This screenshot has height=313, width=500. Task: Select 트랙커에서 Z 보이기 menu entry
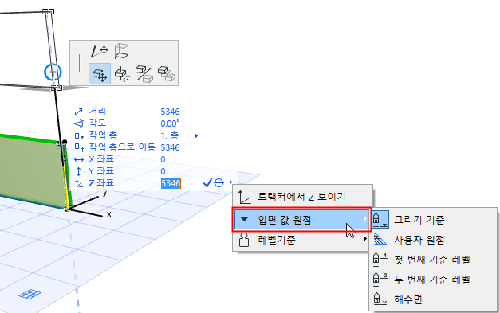click(302, 197)
